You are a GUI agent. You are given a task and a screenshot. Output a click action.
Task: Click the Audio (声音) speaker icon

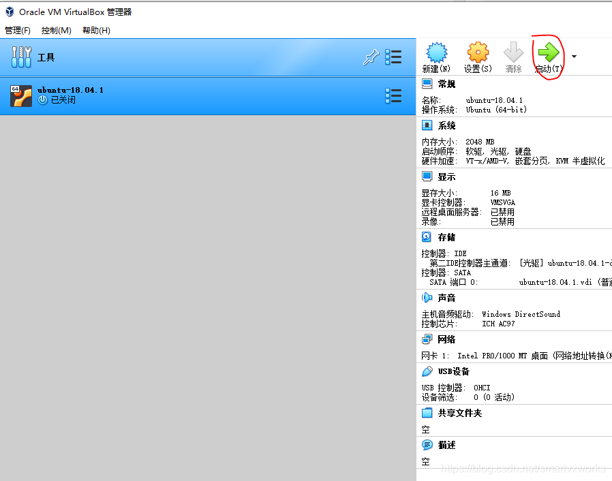[427, 298]
